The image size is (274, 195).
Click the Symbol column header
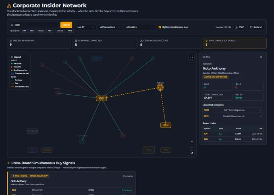(207, 129)
